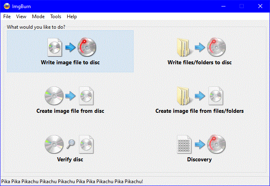Close the ImgBurn window
Screen dimensions: 270x186
click(x=260, y=6)
